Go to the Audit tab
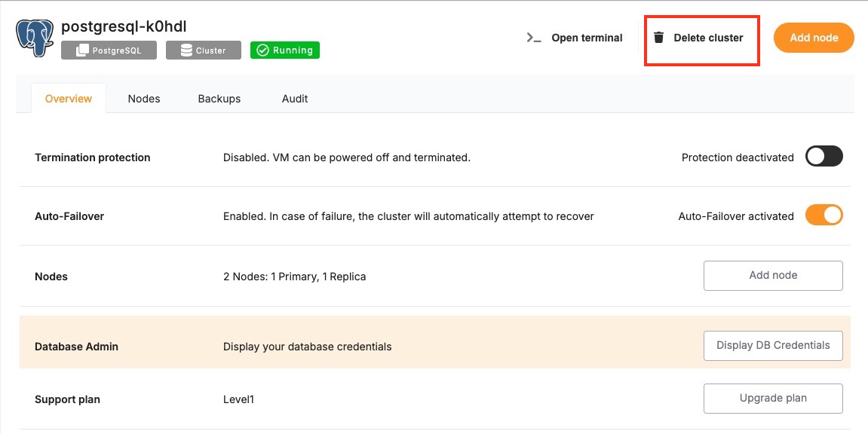 [295, 99]
